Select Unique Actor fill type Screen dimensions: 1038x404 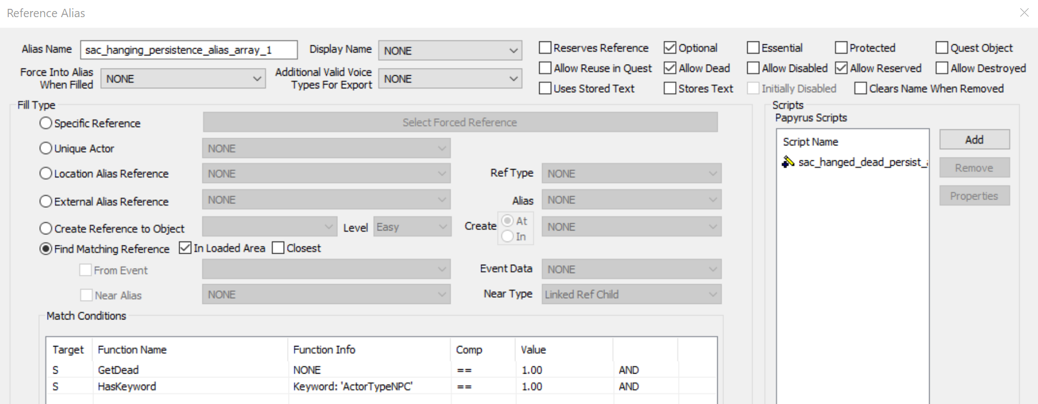[46, 148]
